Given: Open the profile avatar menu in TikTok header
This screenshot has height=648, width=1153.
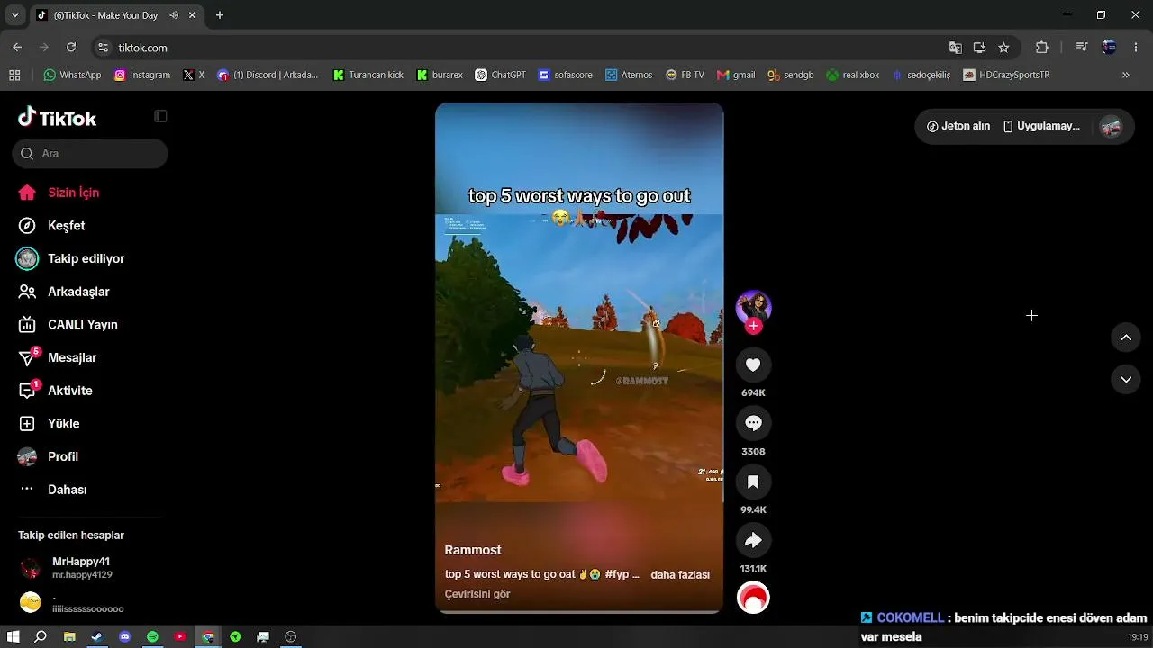Looking at the screenshot, I should coord(1112,127).
